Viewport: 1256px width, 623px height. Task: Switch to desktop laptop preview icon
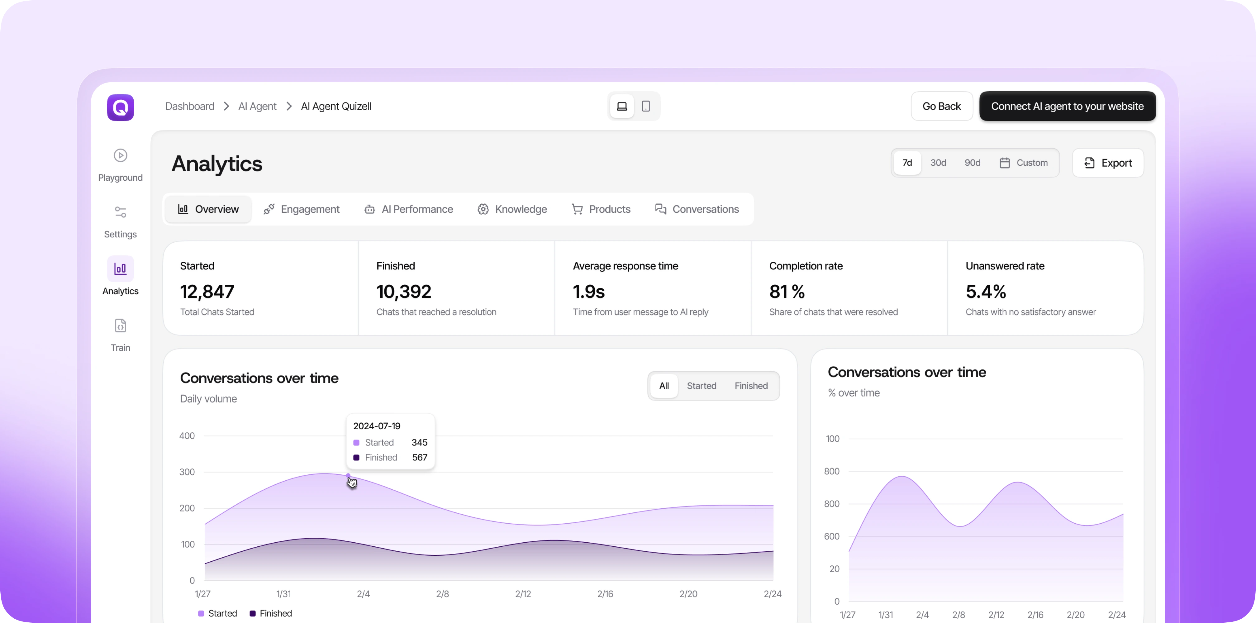click(622, 106)
